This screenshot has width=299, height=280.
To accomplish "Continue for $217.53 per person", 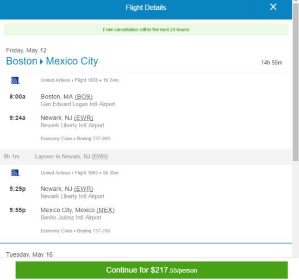I will pyautogui.click(x=152, y=270).
